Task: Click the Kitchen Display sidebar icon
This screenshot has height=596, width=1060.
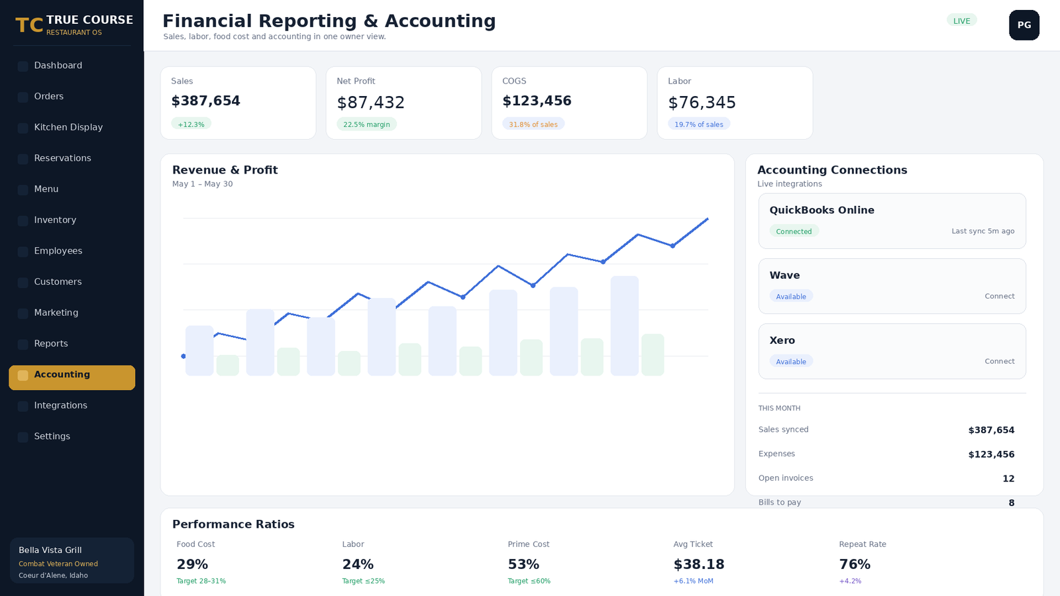Action: [x=23, y=128]
